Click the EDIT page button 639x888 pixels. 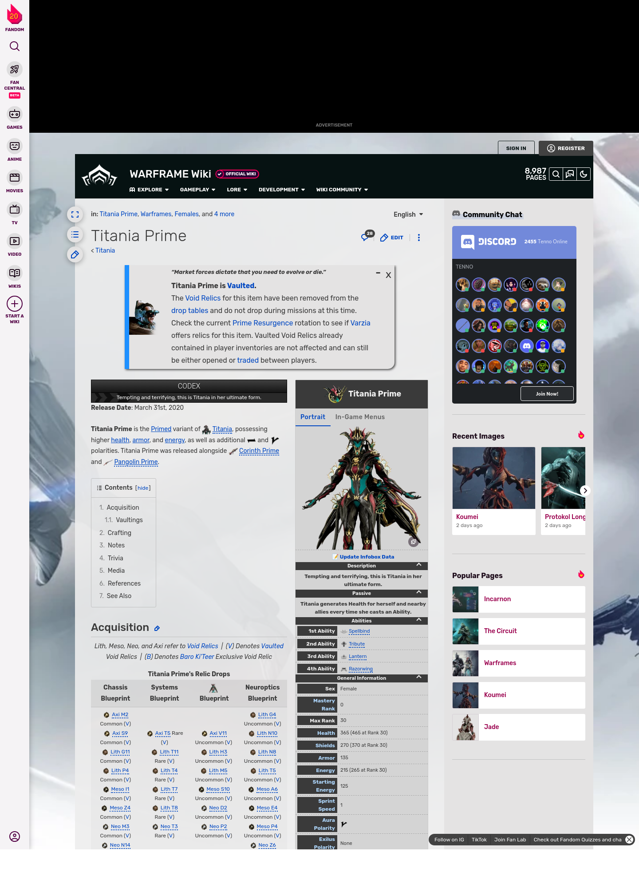click(392, 238)
